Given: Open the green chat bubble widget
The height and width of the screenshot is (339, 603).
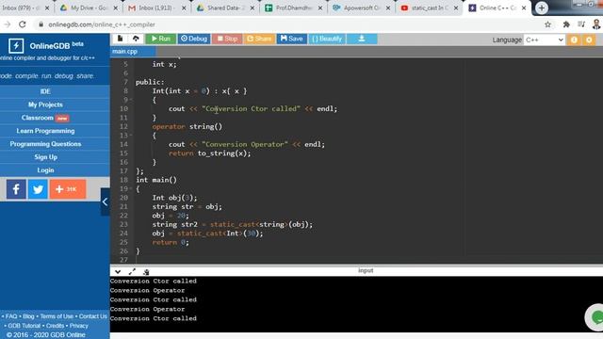Looking at the screenshot, I should (595, 317).
